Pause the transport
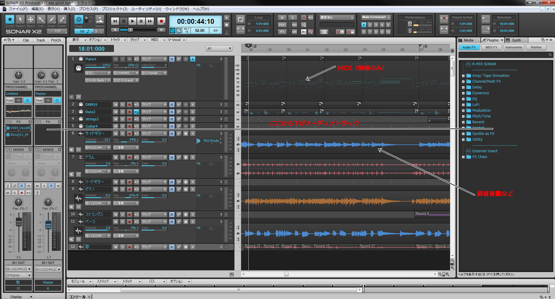555x299 pixels. (x=141, y=21)
